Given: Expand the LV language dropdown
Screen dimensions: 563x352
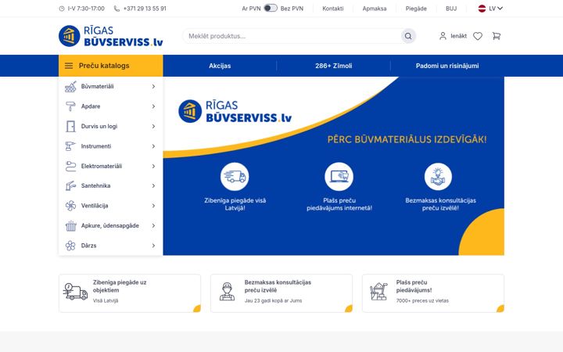Looking at the screenshot, I should tap(495, 9).
